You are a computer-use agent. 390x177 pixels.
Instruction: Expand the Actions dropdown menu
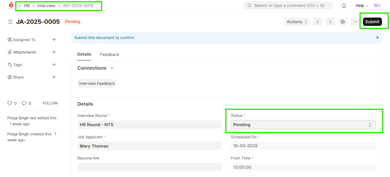point(297,22)
